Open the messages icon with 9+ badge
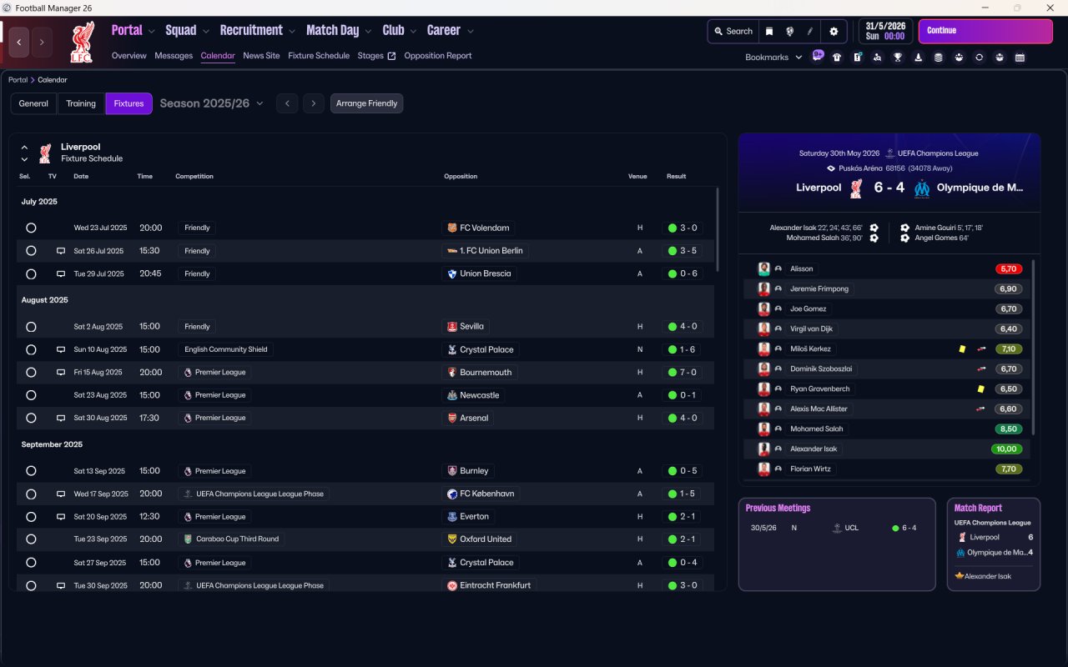1068x667 pixels. (818, 57)
